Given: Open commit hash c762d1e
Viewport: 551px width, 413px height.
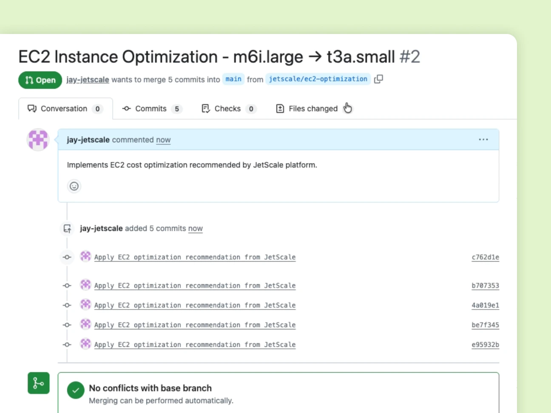Looking at the screenshot, I should coord(485,257).
